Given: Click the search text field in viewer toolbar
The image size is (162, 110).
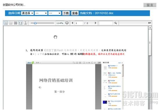Looking at the screenshot, I should [106, 23].
